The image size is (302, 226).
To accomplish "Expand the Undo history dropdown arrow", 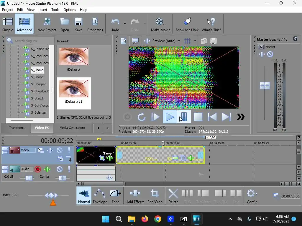I will 125,24.
